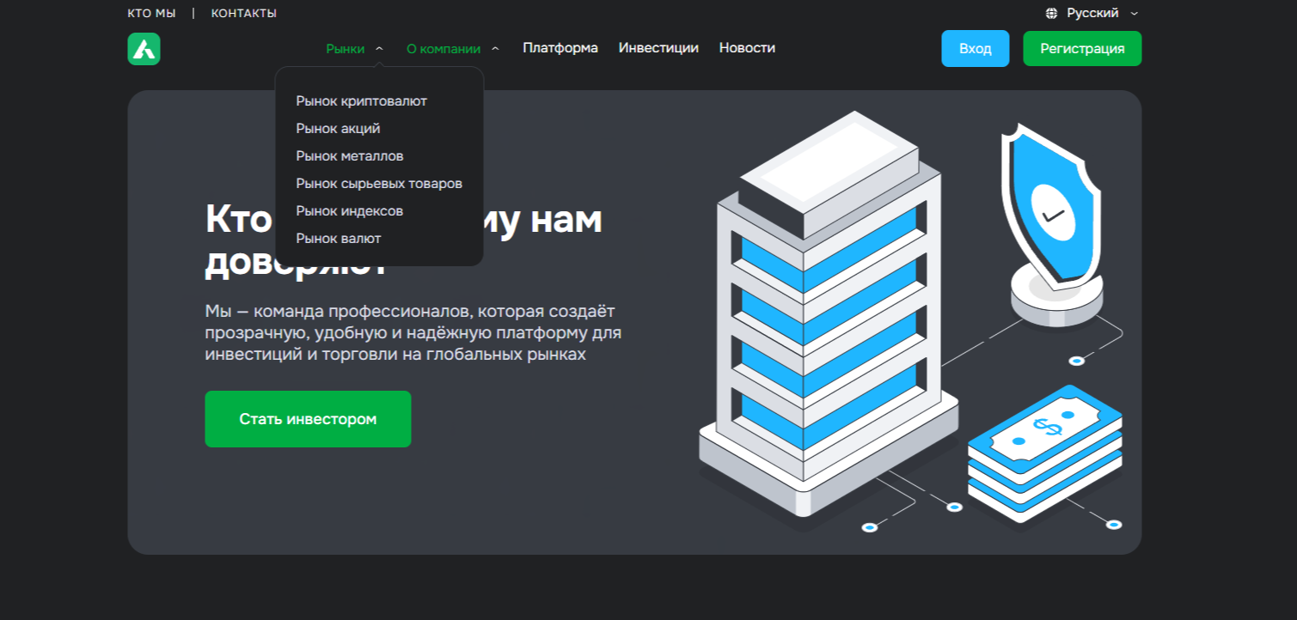Open the Платформа navigation link
The height and width of the screenshot is (620, 1297).
point(560,48)
